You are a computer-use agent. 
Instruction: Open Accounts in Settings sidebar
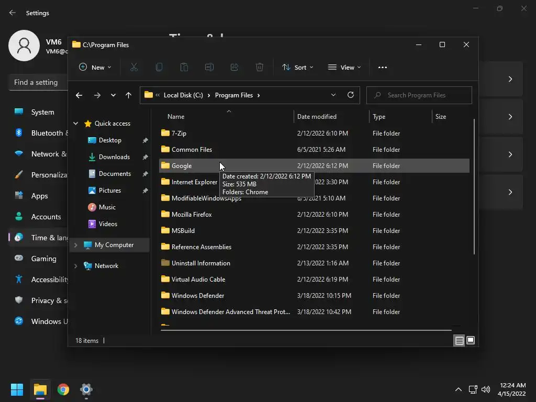(38, 217)
